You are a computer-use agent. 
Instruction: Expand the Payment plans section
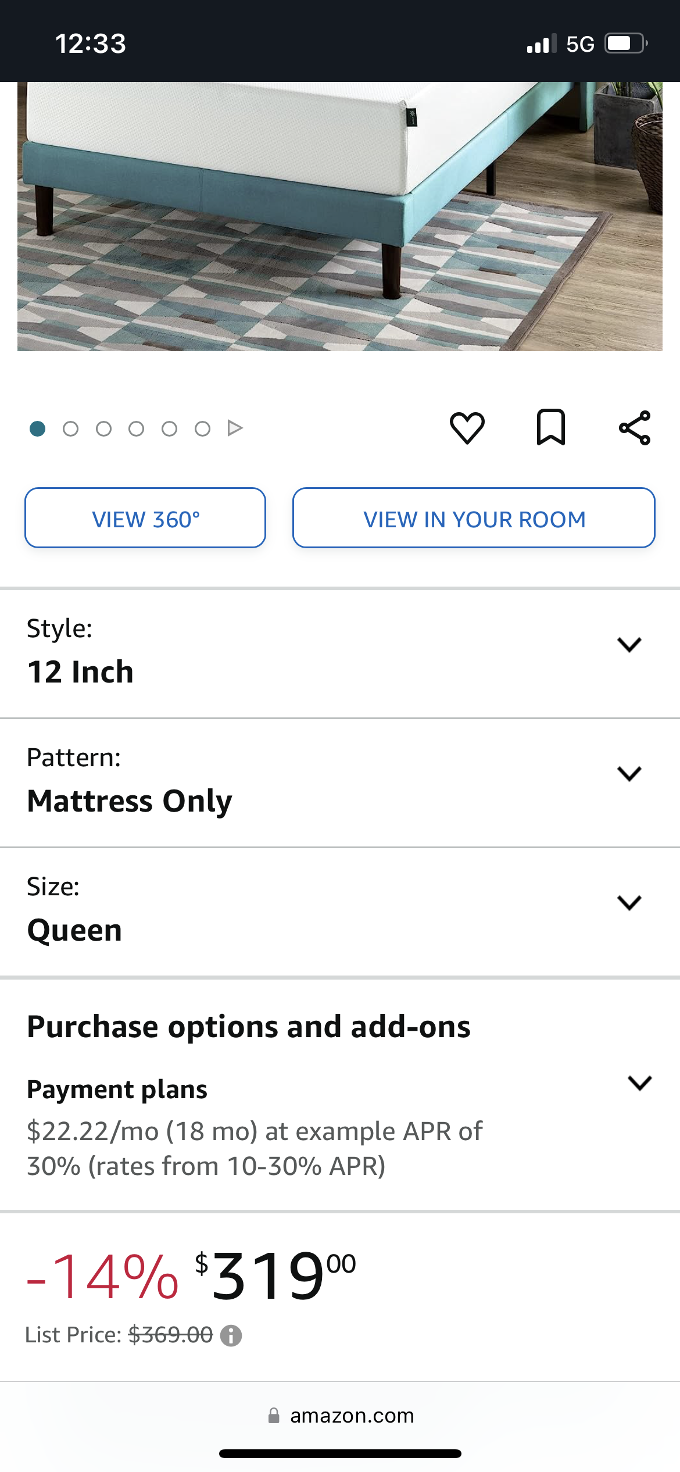point(639,1083)
